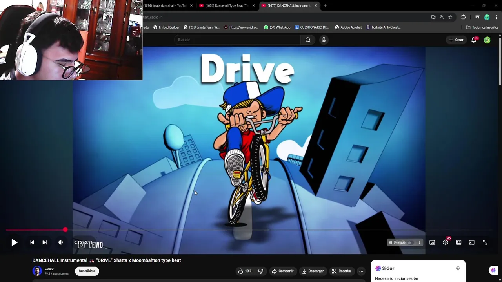Open YouTube account avatar menu
This screenshot has height=282, width=502.
click(487, 40)
